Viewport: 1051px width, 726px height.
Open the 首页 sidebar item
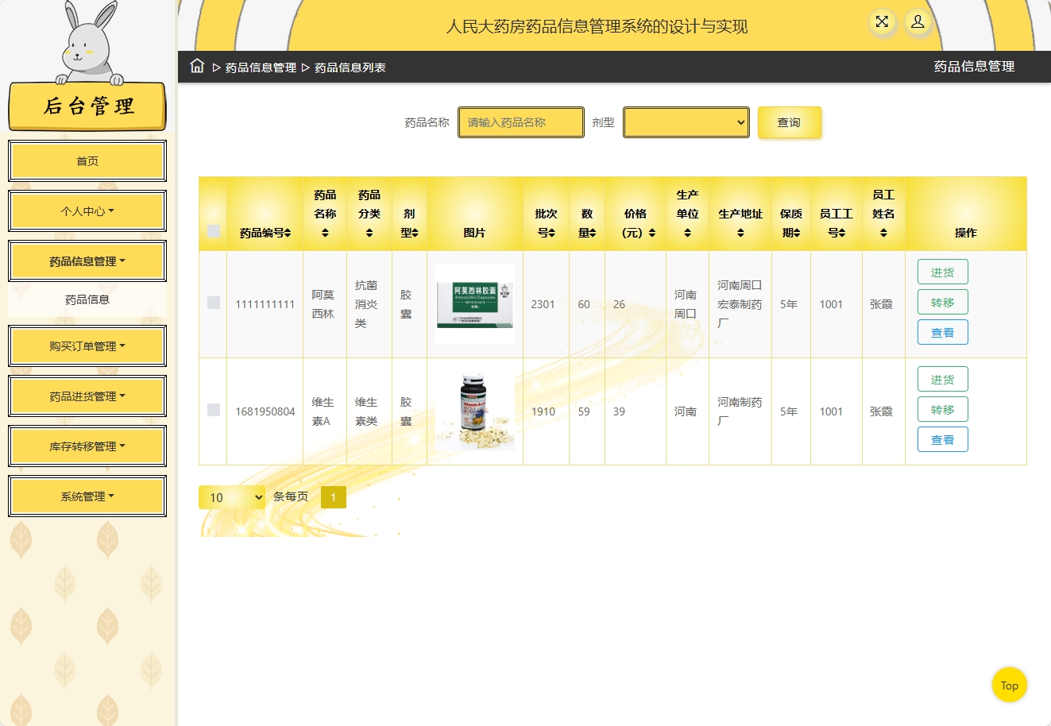coord(87,161)
